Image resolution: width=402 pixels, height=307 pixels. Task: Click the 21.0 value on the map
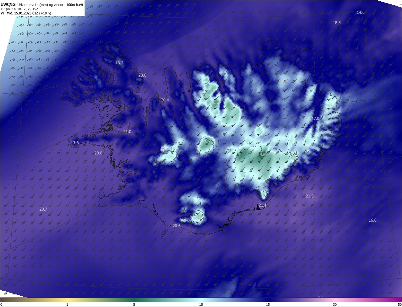pyautogui.click(x=127, y=132)
